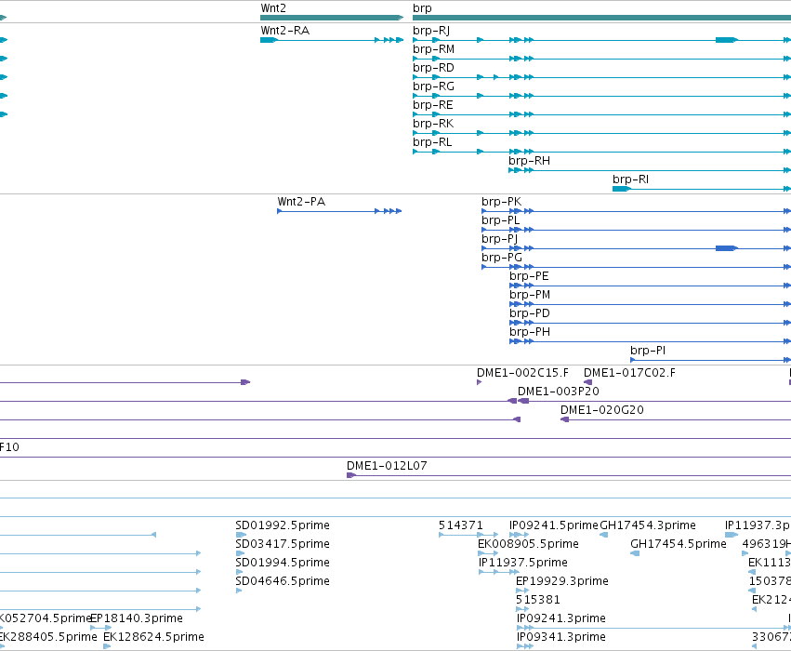The width and height of the screenshot is (791, 651).
Task: Click the Wnt2-PA protein label
Action: point(301,202)
